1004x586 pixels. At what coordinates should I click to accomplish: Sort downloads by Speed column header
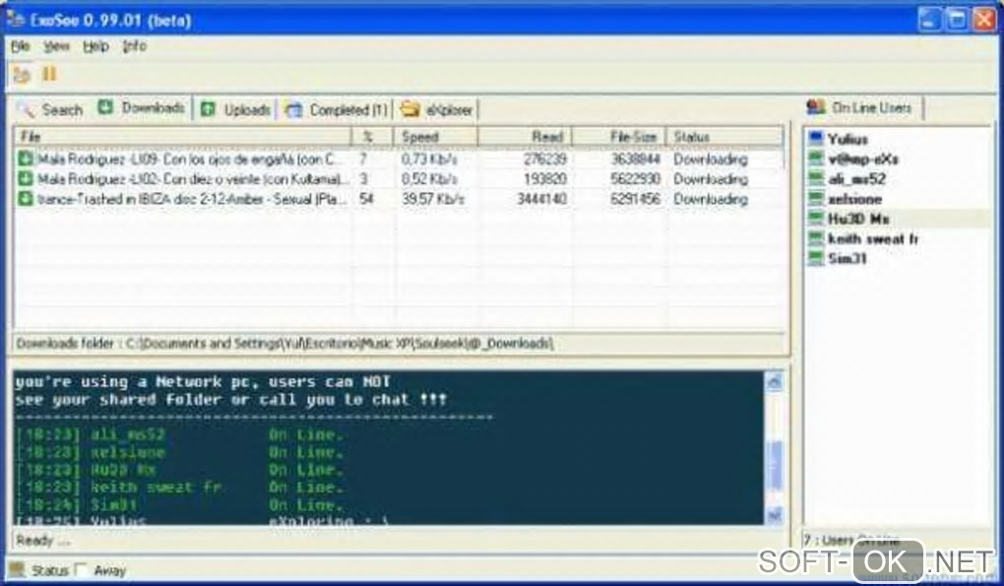point(436,137)
